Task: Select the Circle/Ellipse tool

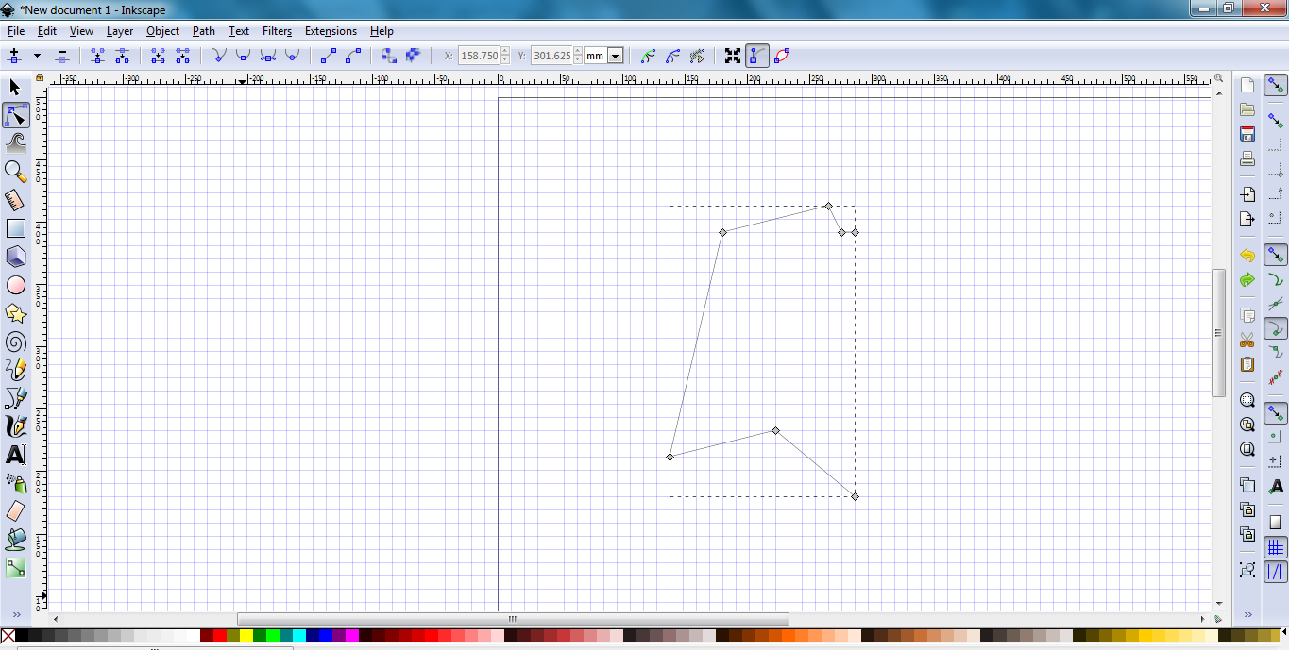Action: coord(15,285)
